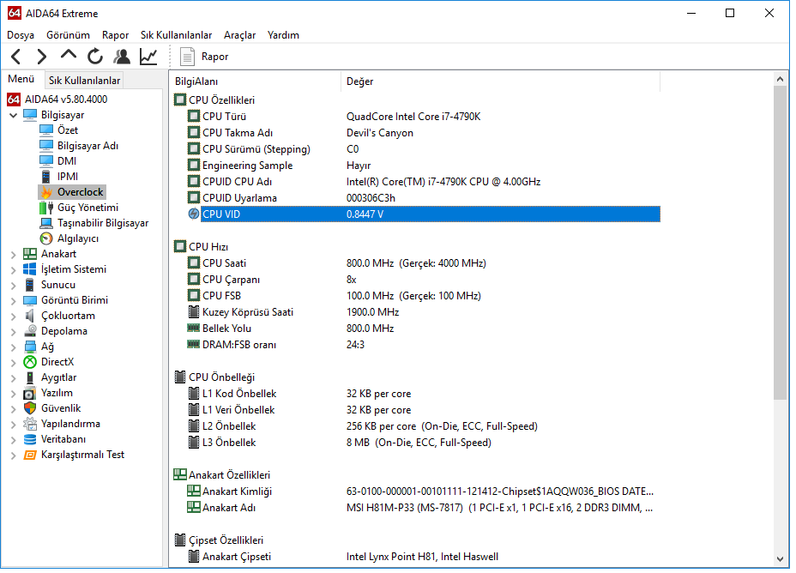Open the Algılayıcı sensor tree item
Screen dimensions: 796x573
tap(77, 238)
